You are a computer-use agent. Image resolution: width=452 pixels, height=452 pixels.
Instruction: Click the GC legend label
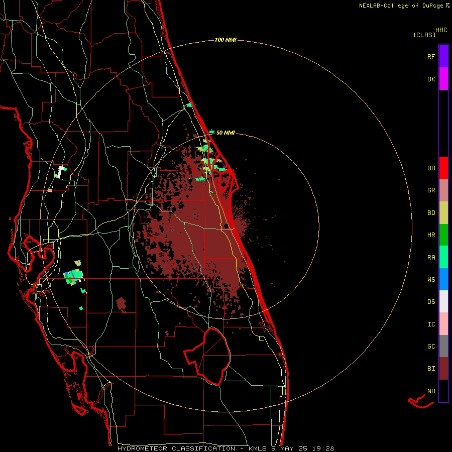tap(431, 347)
